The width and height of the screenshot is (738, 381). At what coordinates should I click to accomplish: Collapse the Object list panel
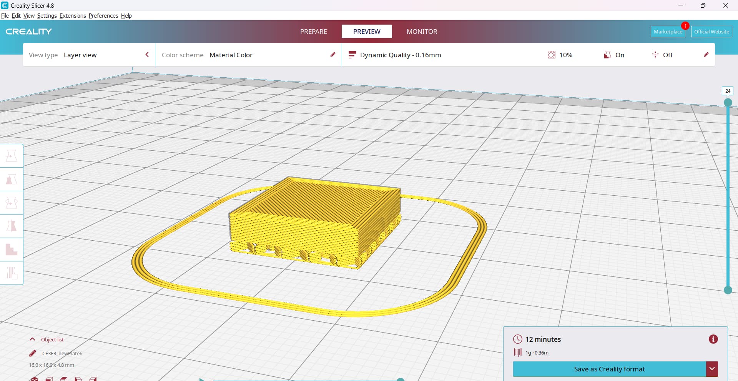pyautogui.click(x=33, y=339)
